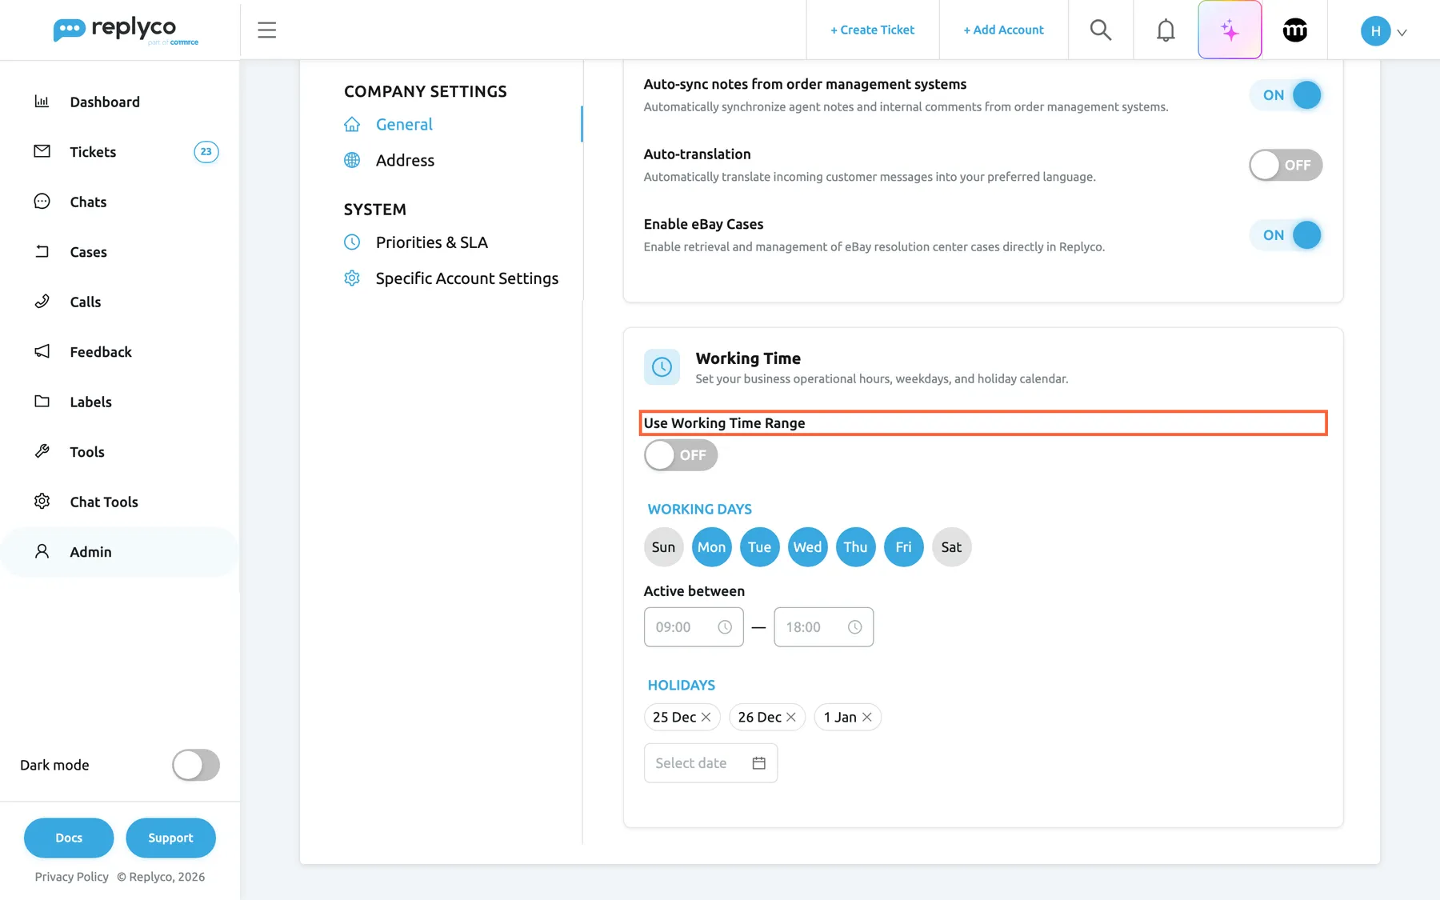Enable the Use Working Time Range switch
The height and width of the screenshot is (900, 1440).
coord(681,455)
